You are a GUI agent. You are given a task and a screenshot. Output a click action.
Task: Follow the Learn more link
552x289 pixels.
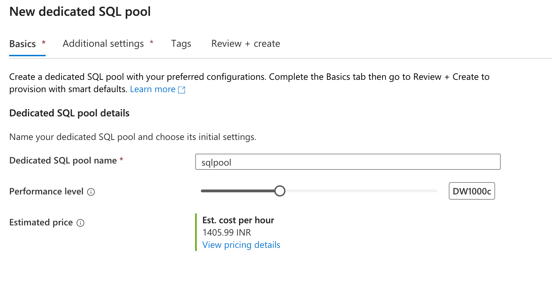point(153,89)
